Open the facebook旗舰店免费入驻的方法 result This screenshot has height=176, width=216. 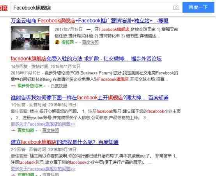(x=86, y=59)
